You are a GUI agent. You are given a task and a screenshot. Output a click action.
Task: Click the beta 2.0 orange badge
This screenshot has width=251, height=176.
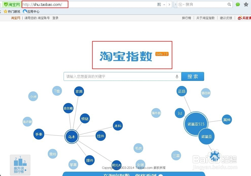(162, 54)
